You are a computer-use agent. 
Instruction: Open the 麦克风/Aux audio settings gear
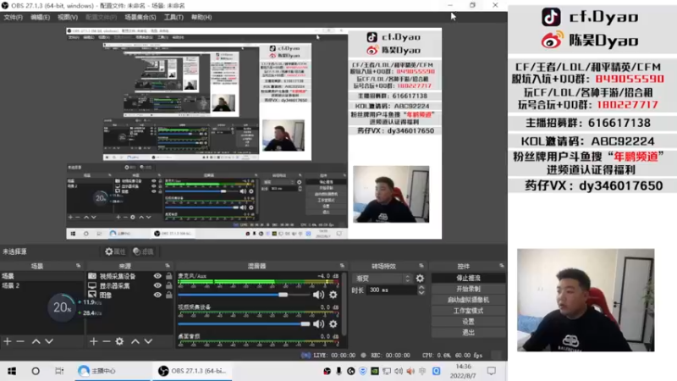pyautogui.click(x=333, y=295)
